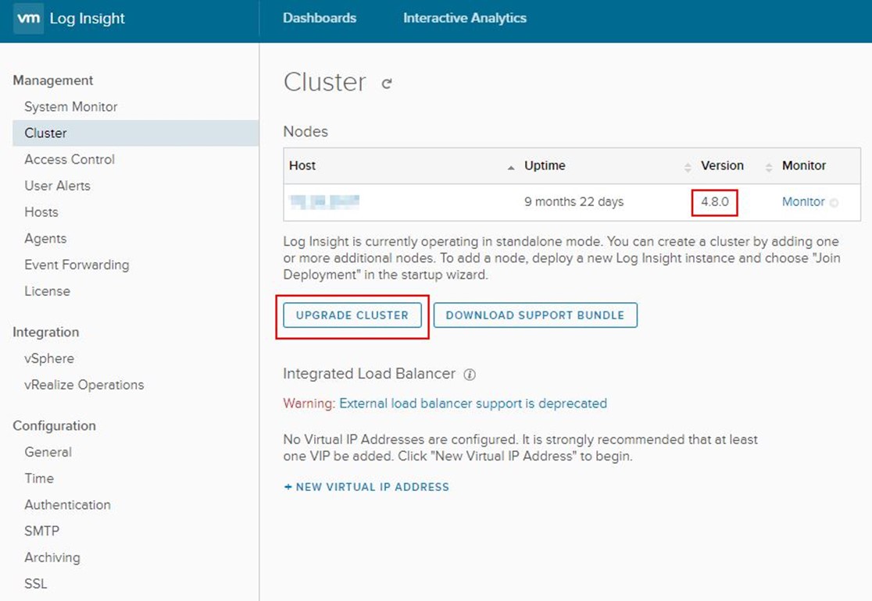Go to Access Control settings
Screen dimensions: 872x601
coord(70,159)
